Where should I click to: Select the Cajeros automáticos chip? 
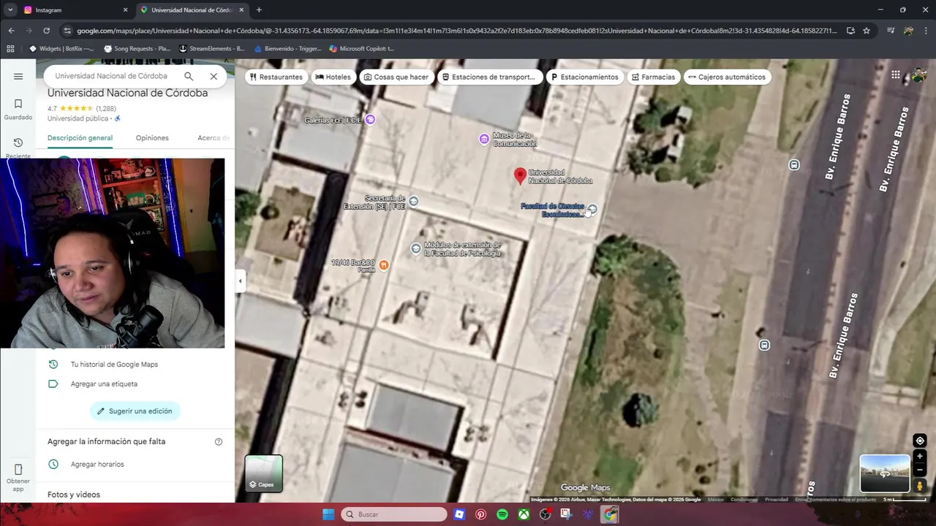(x=726, y=77)
